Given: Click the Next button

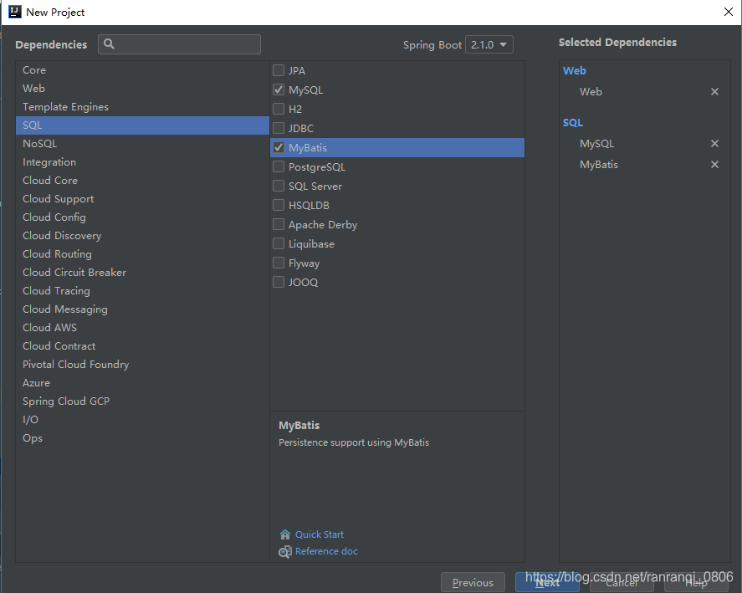Looking at the screenshot, I should pyautogui.click(x=547, y=583).
